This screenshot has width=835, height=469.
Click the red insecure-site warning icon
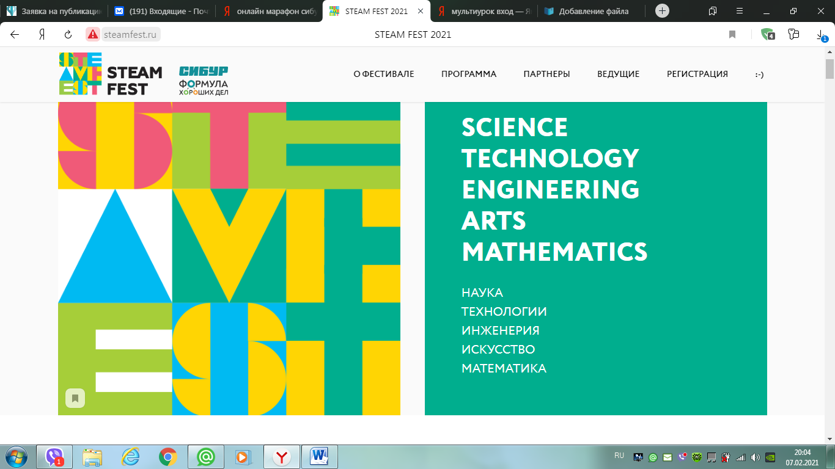click(x=92, y=35)
